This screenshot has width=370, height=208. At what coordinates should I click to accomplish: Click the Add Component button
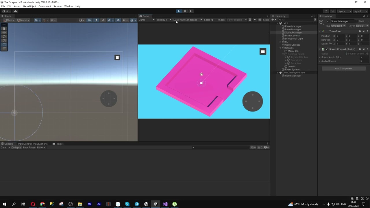pyautogui.click(x=344, y=69)
